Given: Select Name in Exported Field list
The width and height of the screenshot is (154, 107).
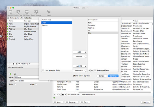Looking at the screenshot, I should click(x=103, y=23).
